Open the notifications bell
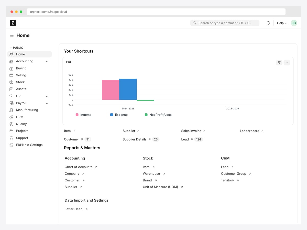This screenshot has height=230, width=307. tap(268, 23)
